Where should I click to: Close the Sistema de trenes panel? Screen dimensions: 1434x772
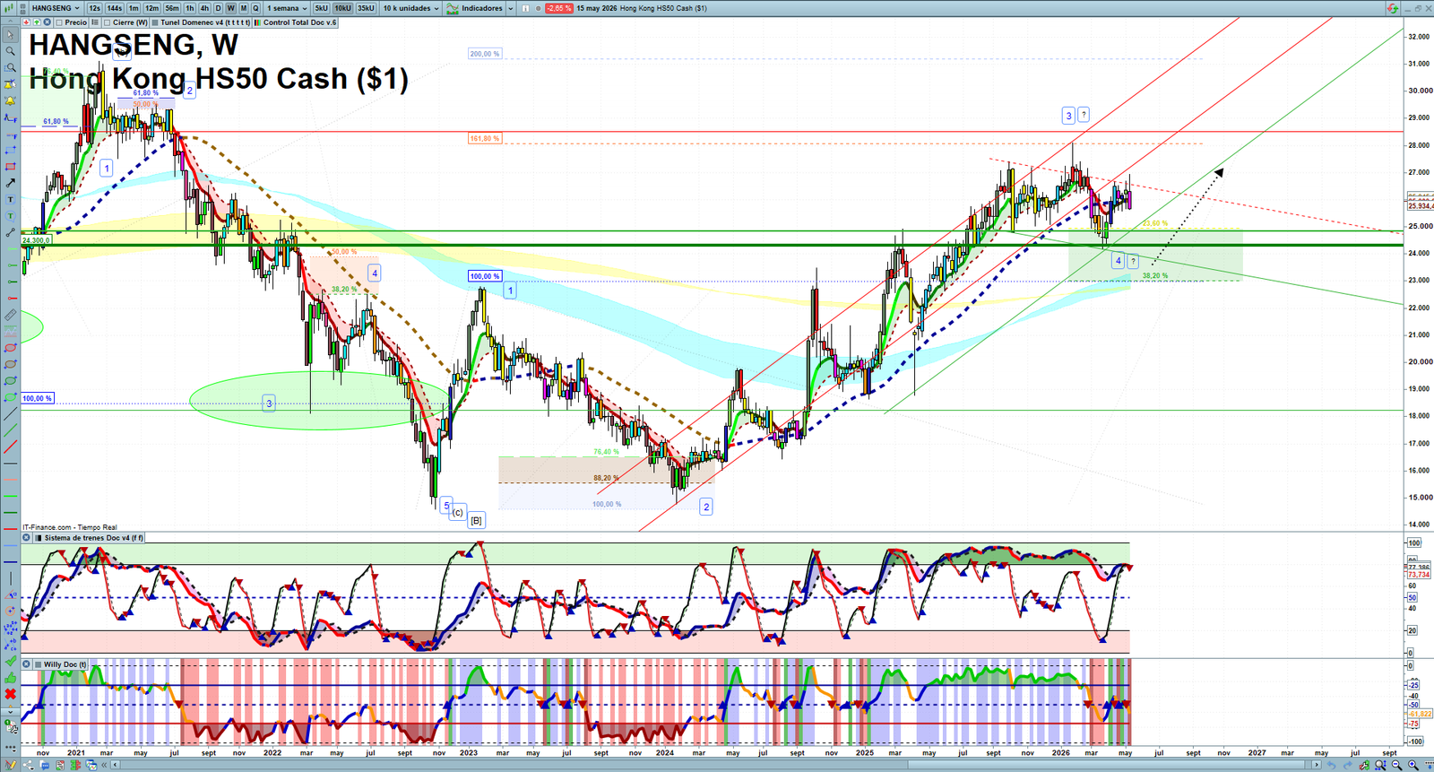[26, 538]
